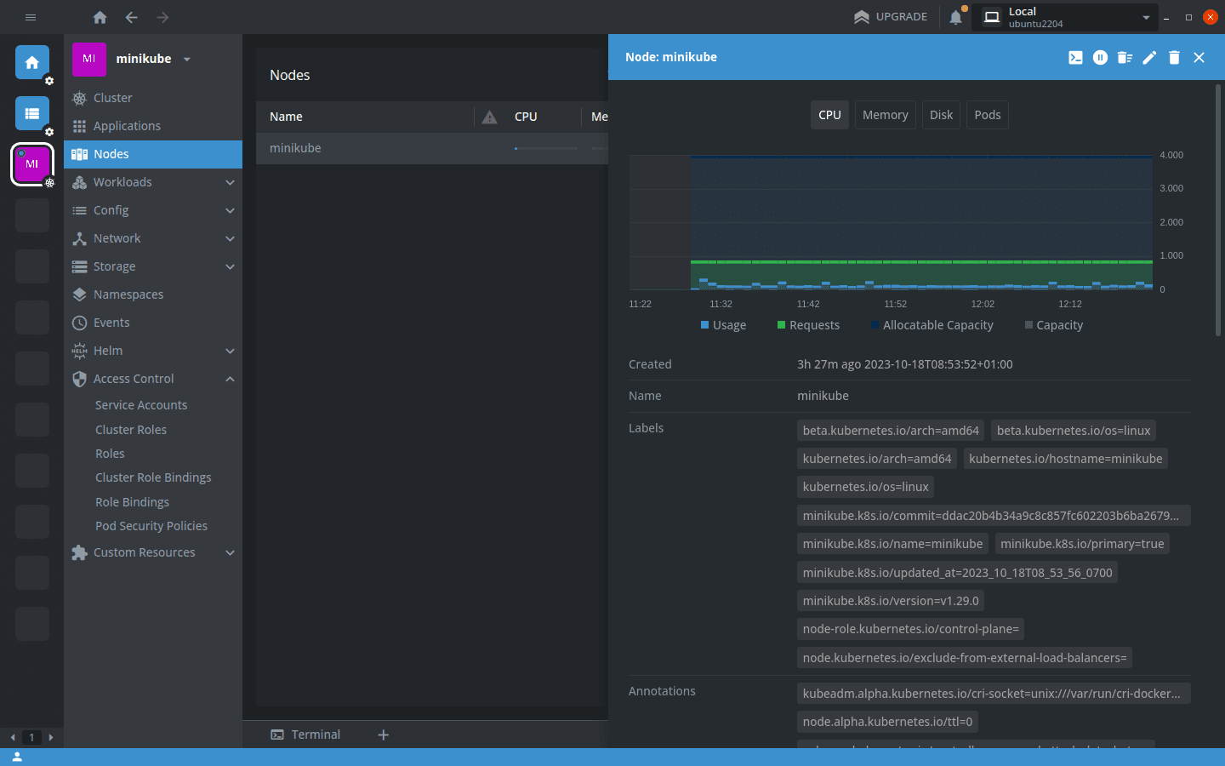The height and width of the screenshot is (766, 1225).
Task: Open the notifications bell
Action: pos(956,17)
